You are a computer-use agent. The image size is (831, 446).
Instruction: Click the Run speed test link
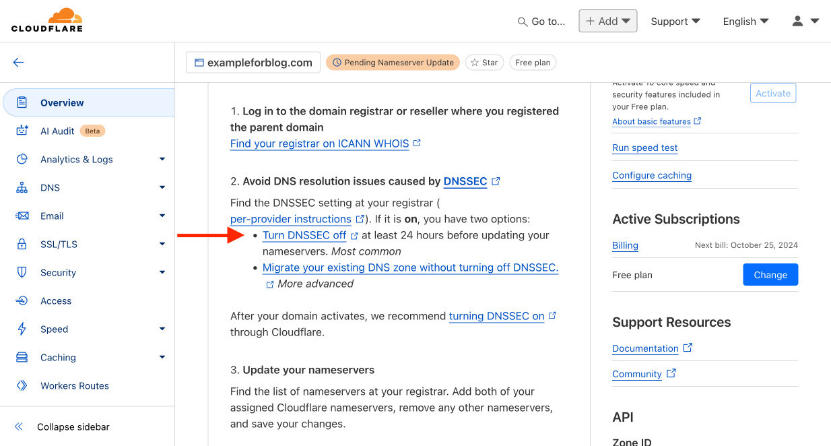pos(644,148)
